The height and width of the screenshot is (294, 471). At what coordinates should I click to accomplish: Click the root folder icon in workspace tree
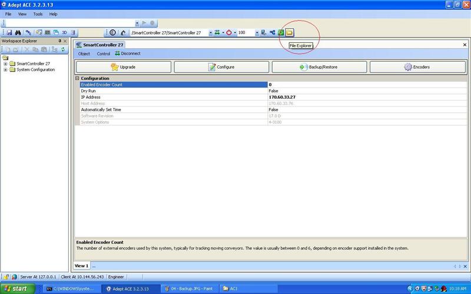(x=5, y=58)
